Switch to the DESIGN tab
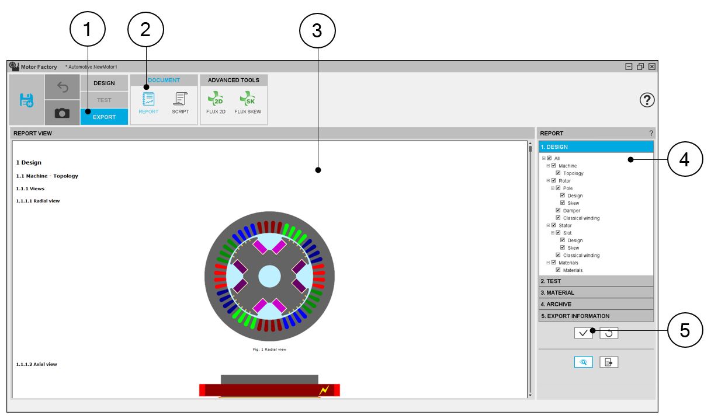This screenshot has height=419, width=711. pyautogui.click(x=104, y=83)
